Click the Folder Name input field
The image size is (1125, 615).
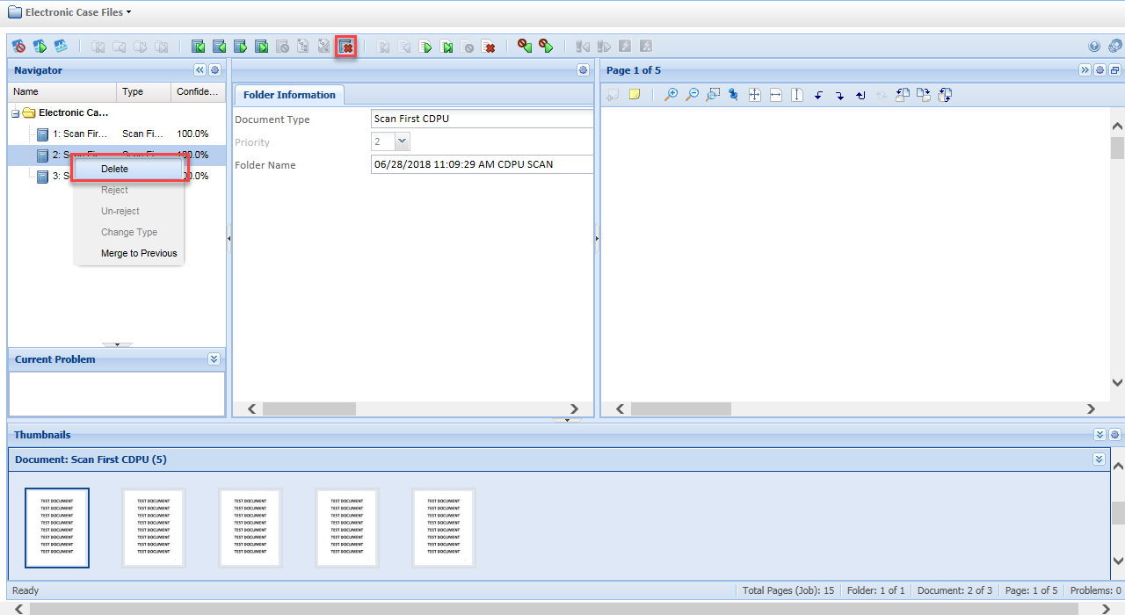pos(482,164)
